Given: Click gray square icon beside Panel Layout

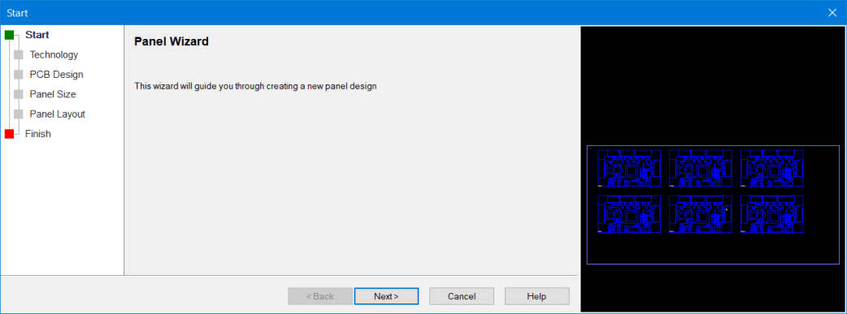Looking at the screenshot, I should click(x=19, y=114).
